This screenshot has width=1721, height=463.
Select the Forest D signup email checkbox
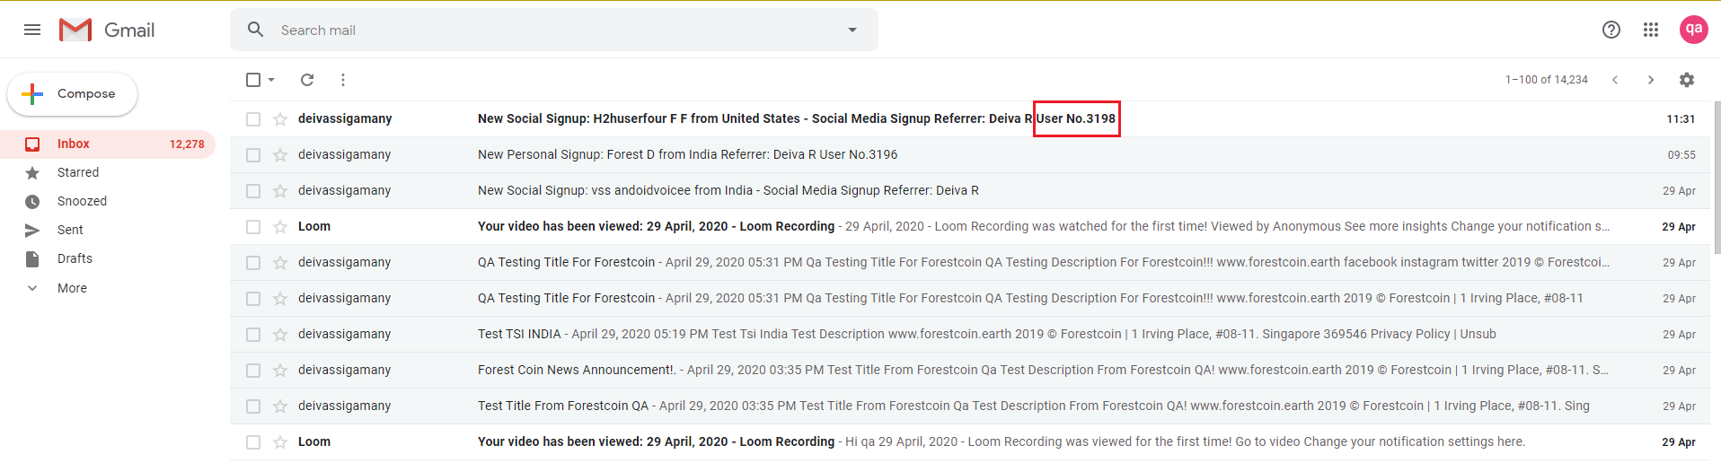point(253,155)
